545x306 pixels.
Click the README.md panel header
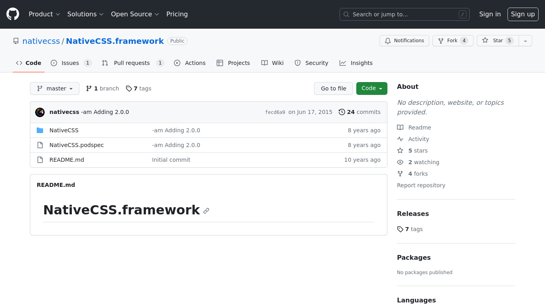point(56,185)
